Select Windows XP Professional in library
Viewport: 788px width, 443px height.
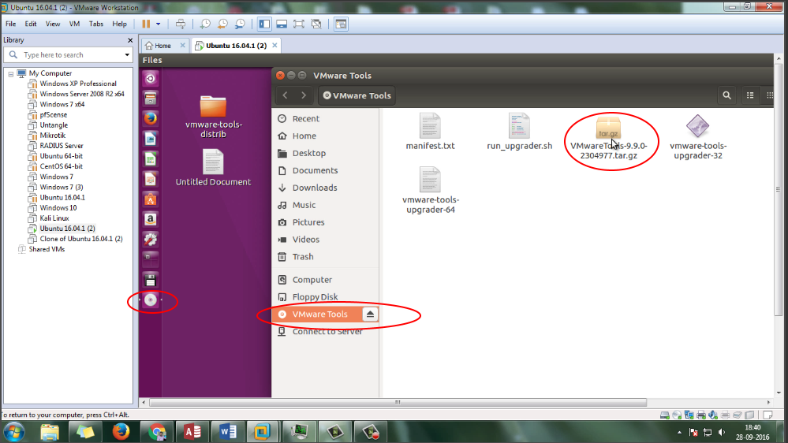coord(78,84)
